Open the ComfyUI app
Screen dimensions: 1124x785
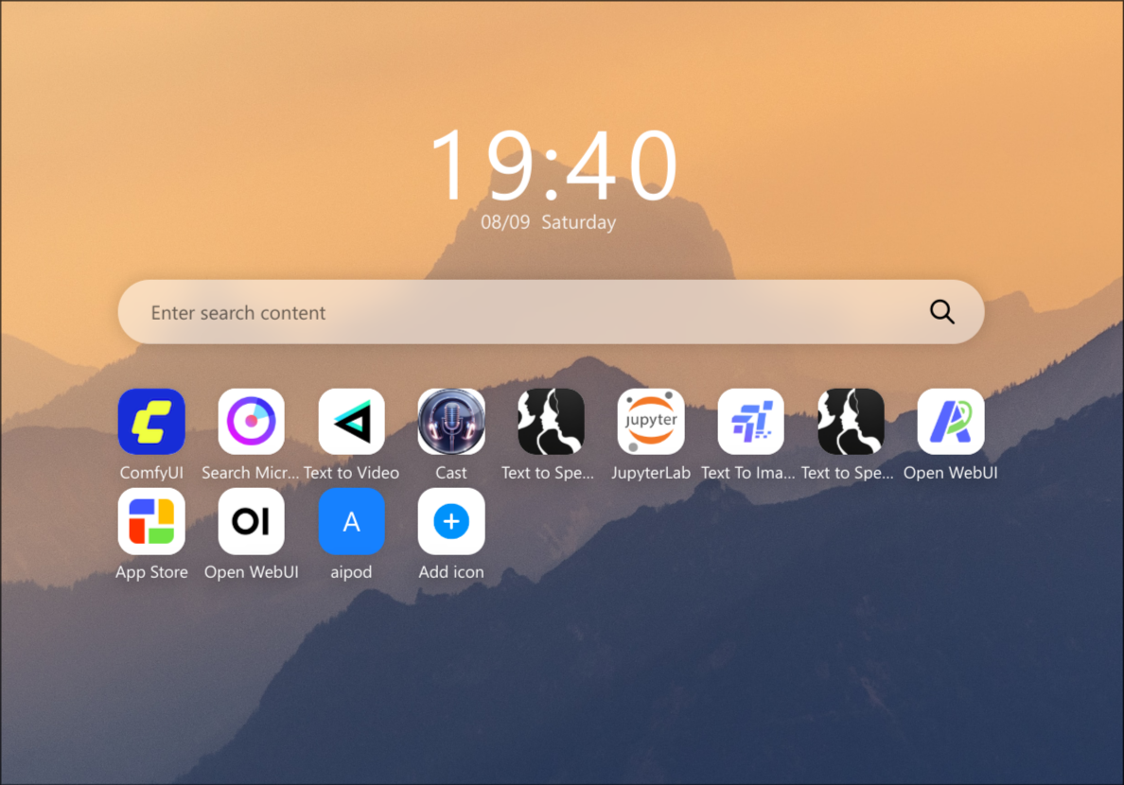pos(151,422)
